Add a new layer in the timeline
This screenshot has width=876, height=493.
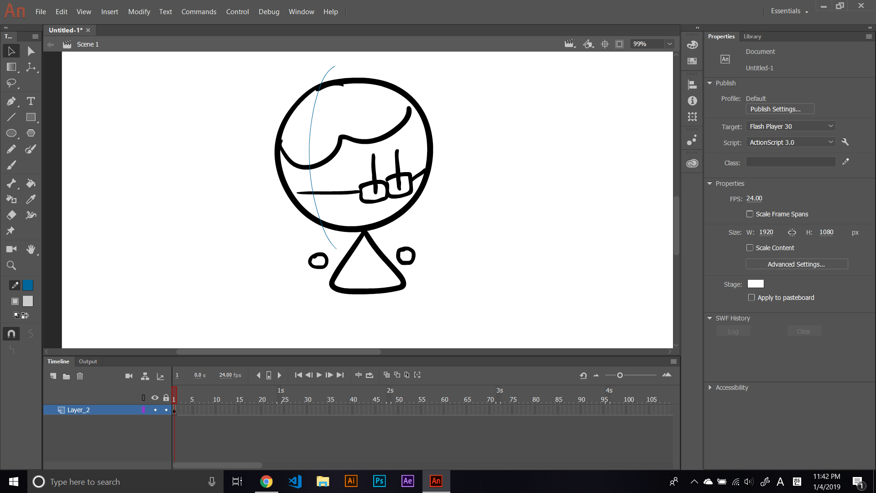point(52,376)
